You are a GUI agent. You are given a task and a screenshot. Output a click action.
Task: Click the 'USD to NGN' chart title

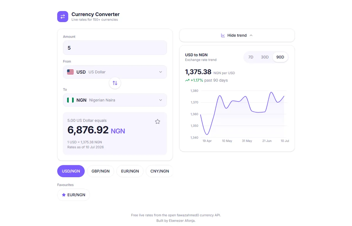coord(196,55)
